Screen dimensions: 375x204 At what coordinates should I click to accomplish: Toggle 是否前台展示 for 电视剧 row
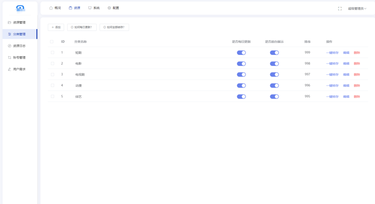pos(274,75)
